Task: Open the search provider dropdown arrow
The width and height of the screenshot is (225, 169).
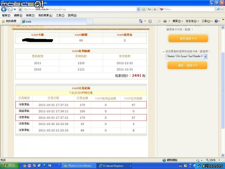Action: 222,10
